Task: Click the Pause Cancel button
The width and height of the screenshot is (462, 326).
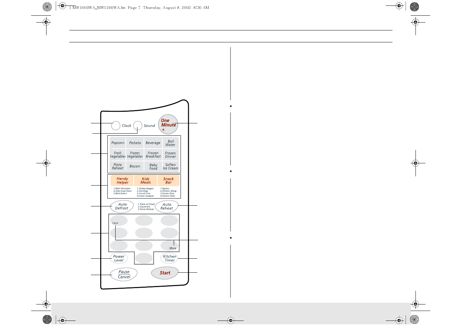Action: click(x=124, y=274)
